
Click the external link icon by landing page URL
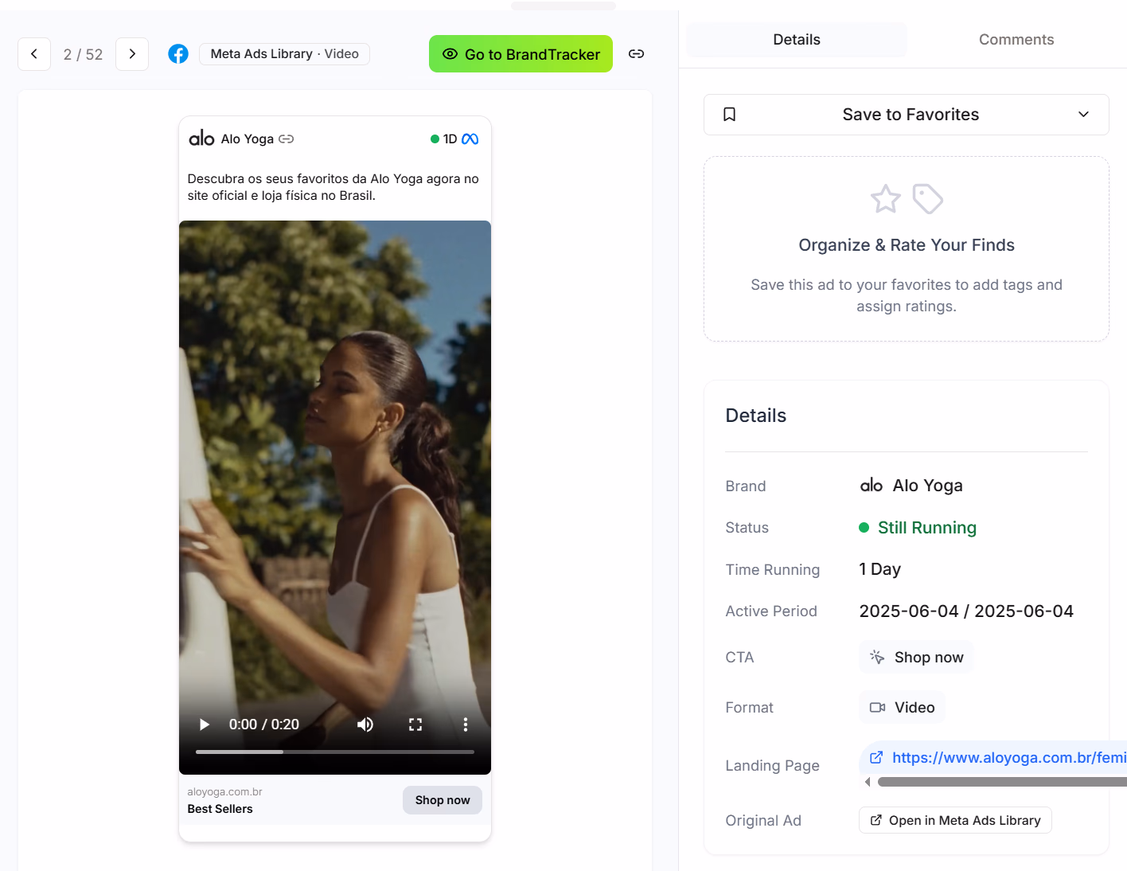pos(876,758)
